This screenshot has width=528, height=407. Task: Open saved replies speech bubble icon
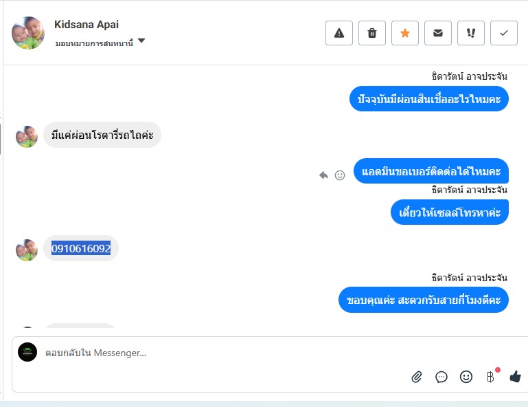(x=441, y=377)
